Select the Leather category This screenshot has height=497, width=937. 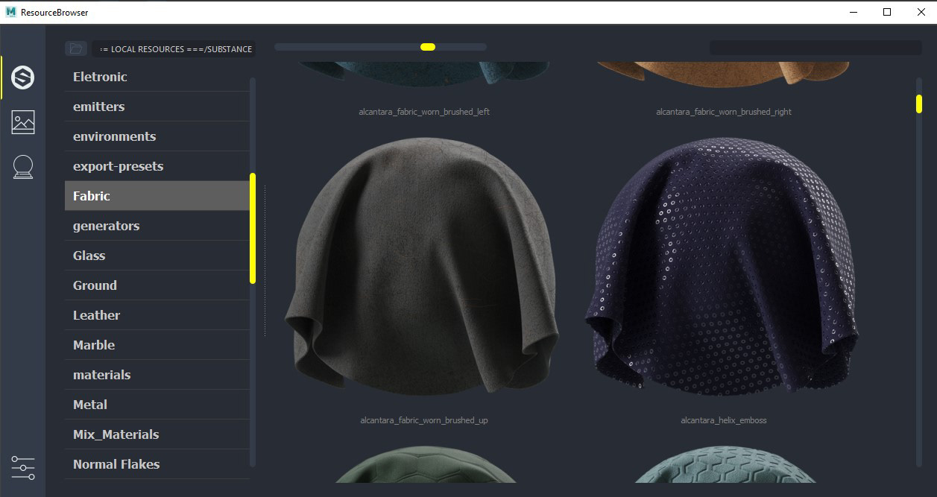coord(157,315)
